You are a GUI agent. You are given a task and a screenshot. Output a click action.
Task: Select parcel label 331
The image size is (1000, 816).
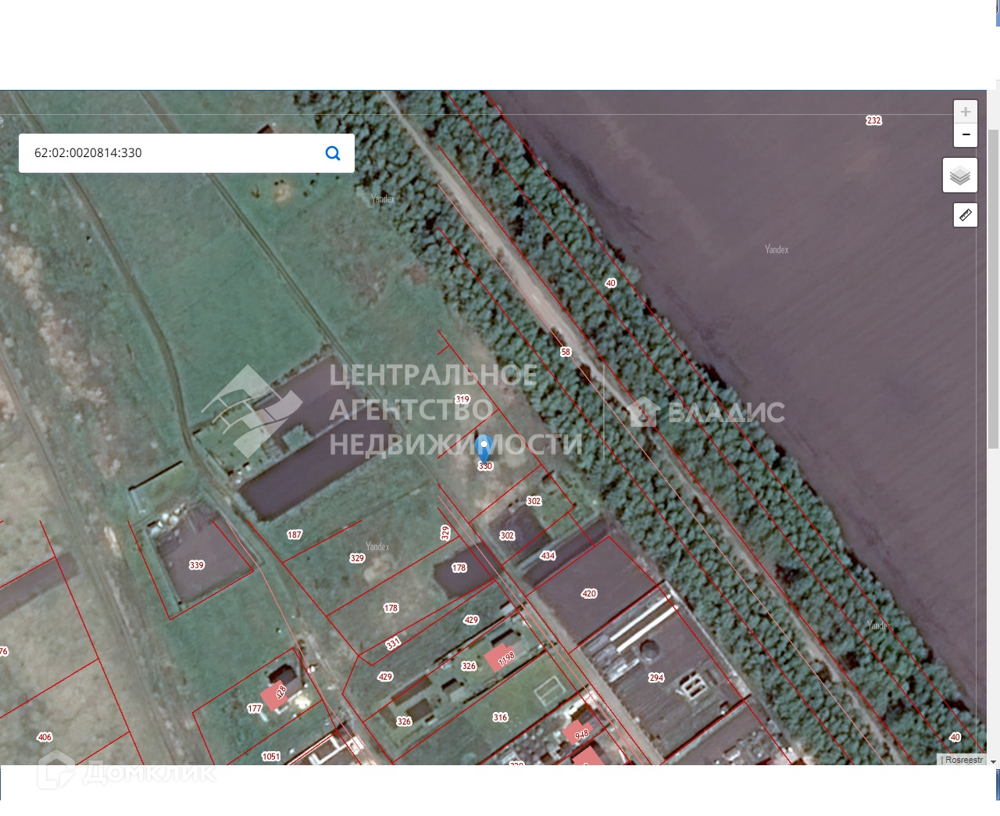pyautogui.click(x=393, y=643)
